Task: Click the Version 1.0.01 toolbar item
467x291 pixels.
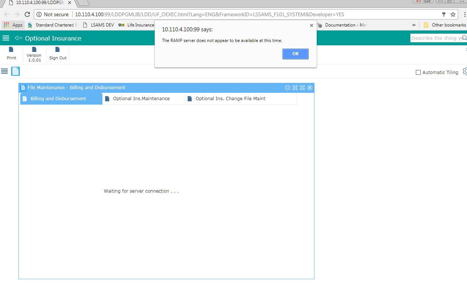Action: pos(34,54)
